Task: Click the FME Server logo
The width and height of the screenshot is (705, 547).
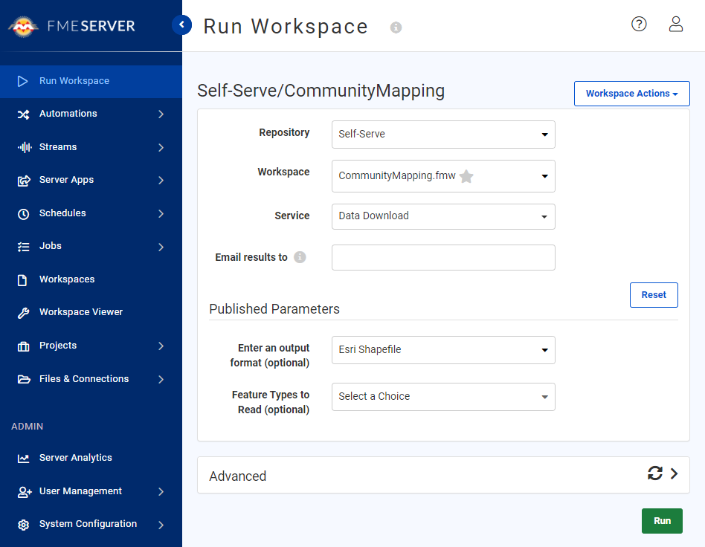Action: coord(72,26)
